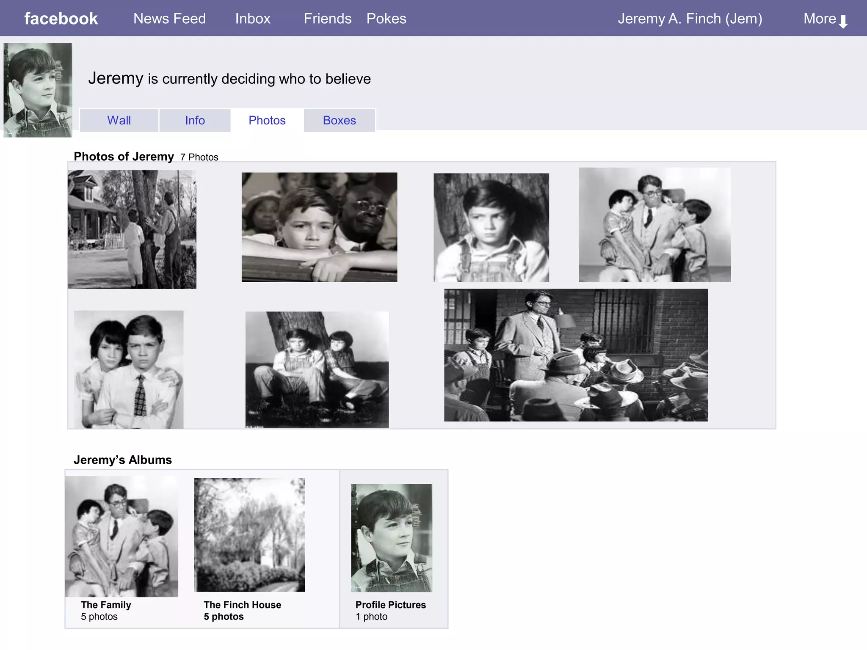Image resolution: width=867 pixels, height=650 pixels.
Task: Open The Finch House album link
Action: [242, 605]
